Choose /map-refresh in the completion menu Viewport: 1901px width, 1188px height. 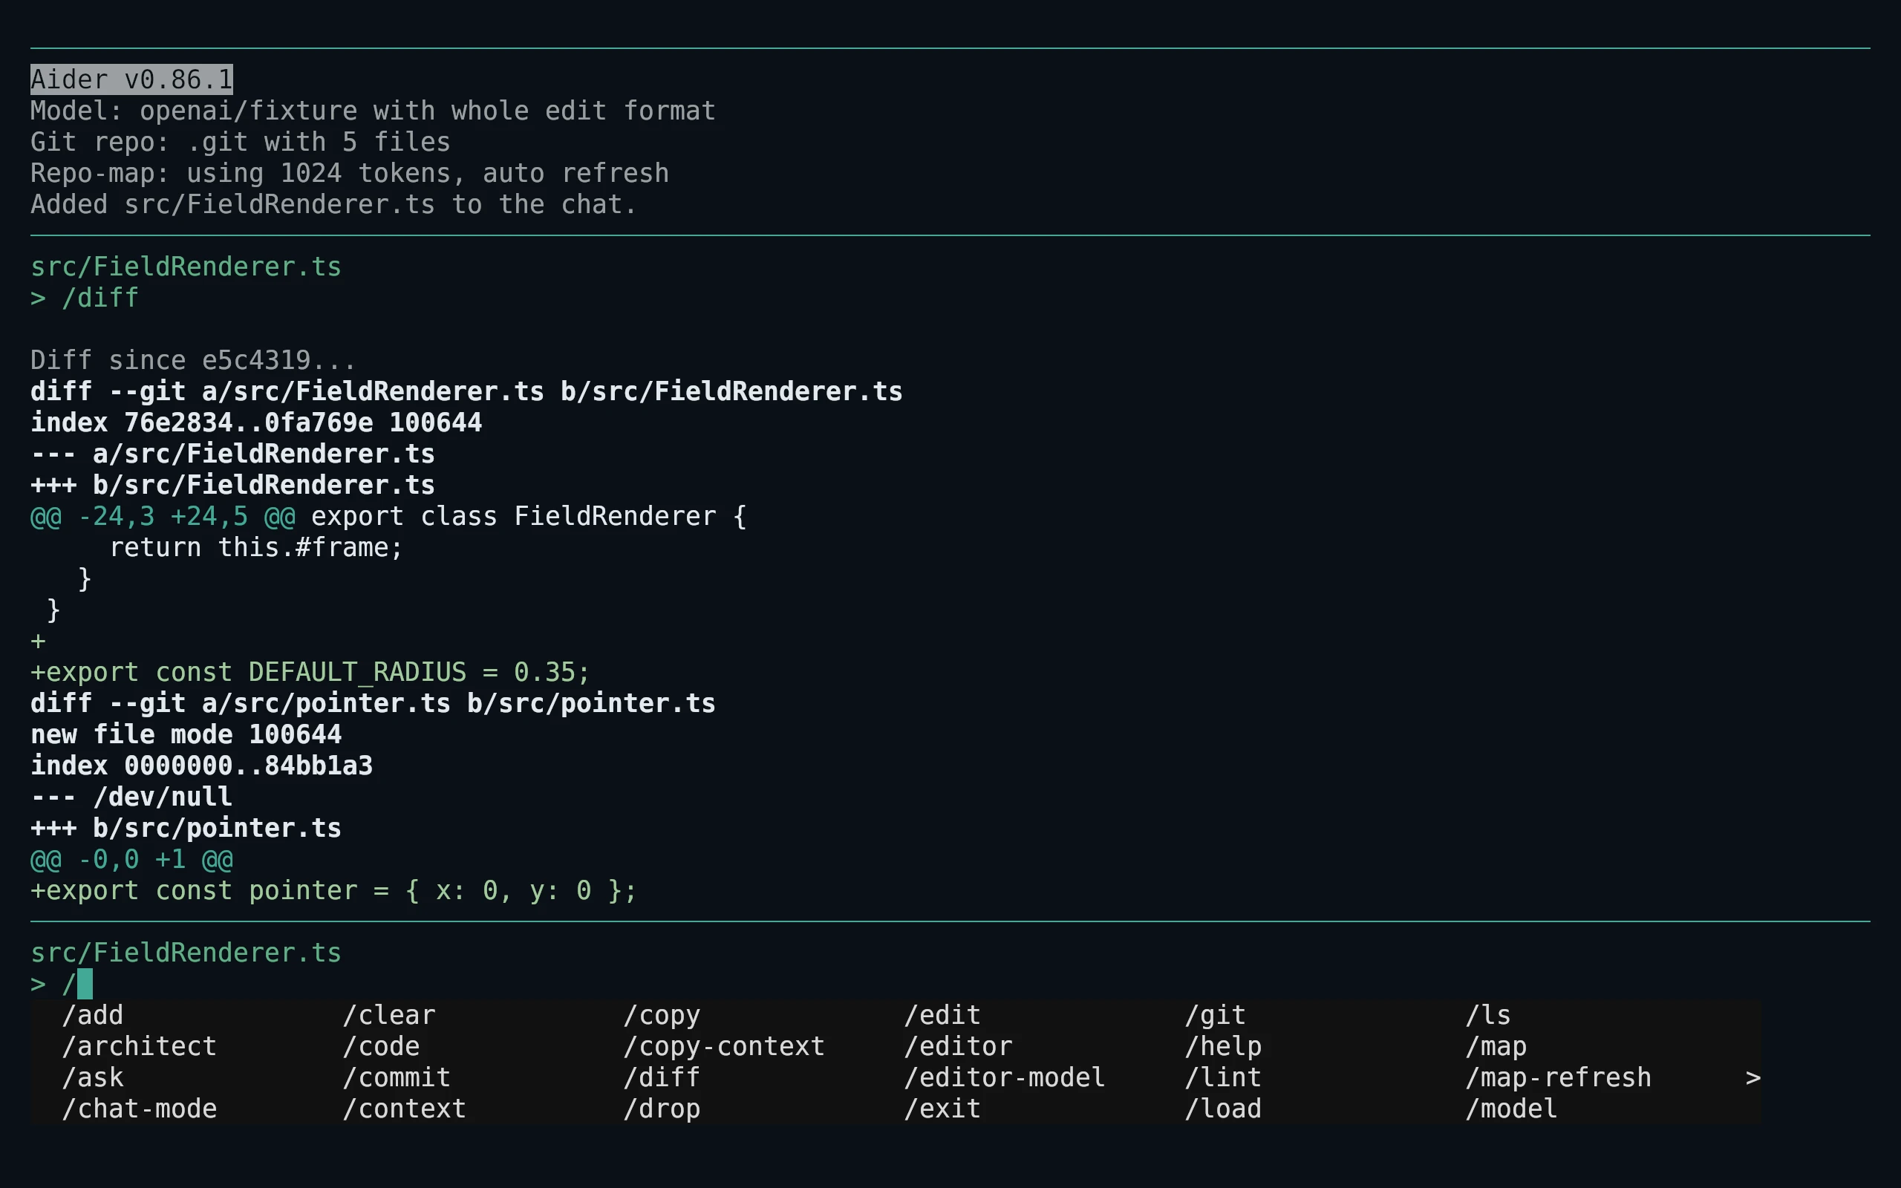(1559, 1078)
